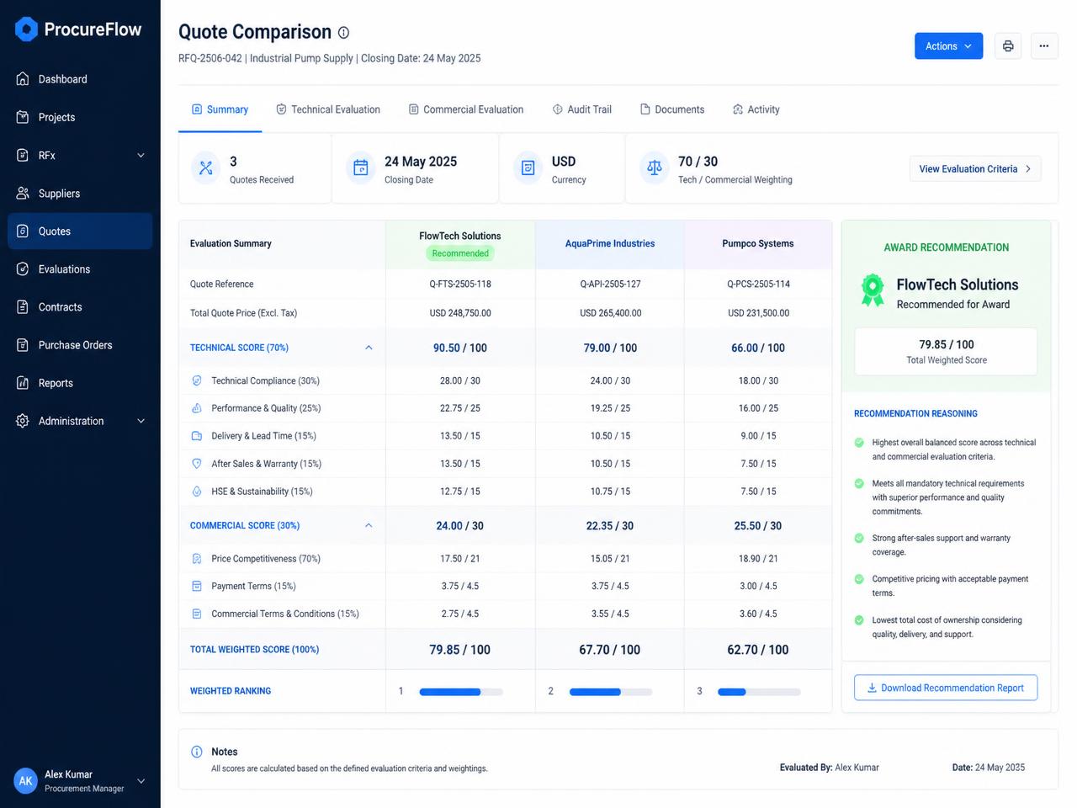Screen dimensions: 1077x808
Task: Switch to the Technical Evaluation tab
Action: click(328, 109)
